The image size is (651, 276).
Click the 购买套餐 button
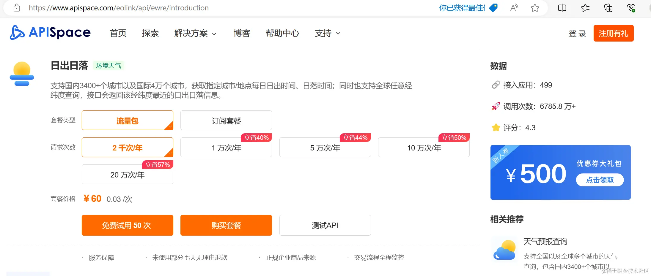click(x=226, y=225)
